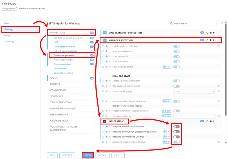Click the Back button
The height and width of the screenshot is (159, 228).
coord(52,155)
